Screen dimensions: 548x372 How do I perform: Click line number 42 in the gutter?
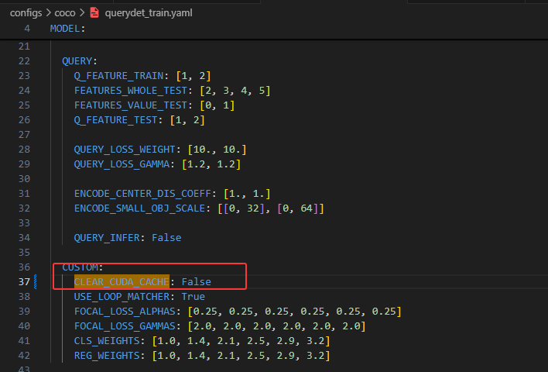coord(24,355)
